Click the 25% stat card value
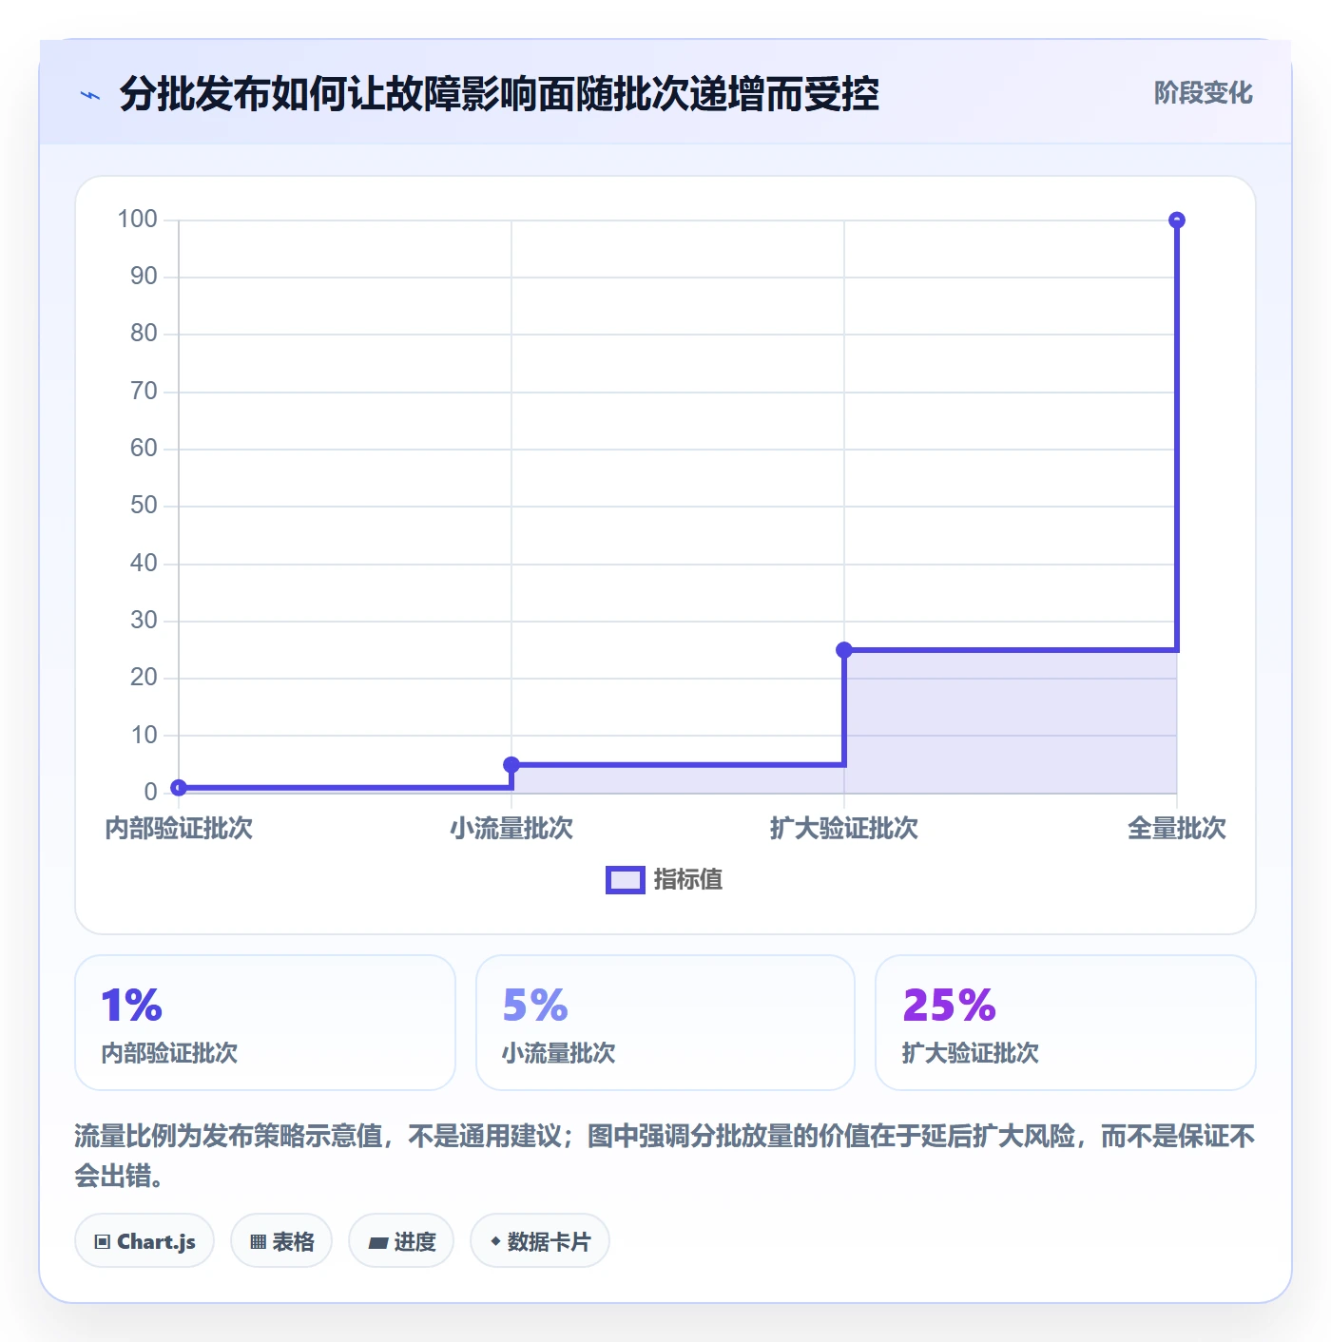 (x=949, y=1006)
